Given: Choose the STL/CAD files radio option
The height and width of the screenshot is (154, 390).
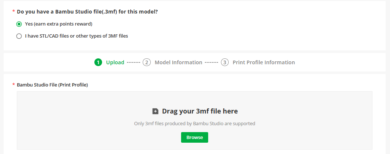Looking at the screenshot, I should tap(19, 36).
